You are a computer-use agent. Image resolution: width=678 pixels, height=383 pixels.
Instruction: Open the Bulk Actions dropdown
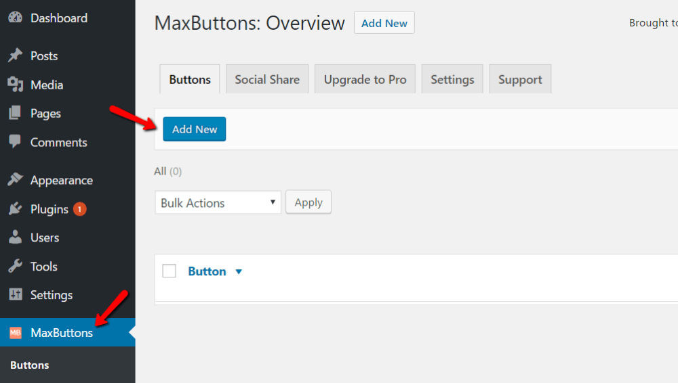218,203
